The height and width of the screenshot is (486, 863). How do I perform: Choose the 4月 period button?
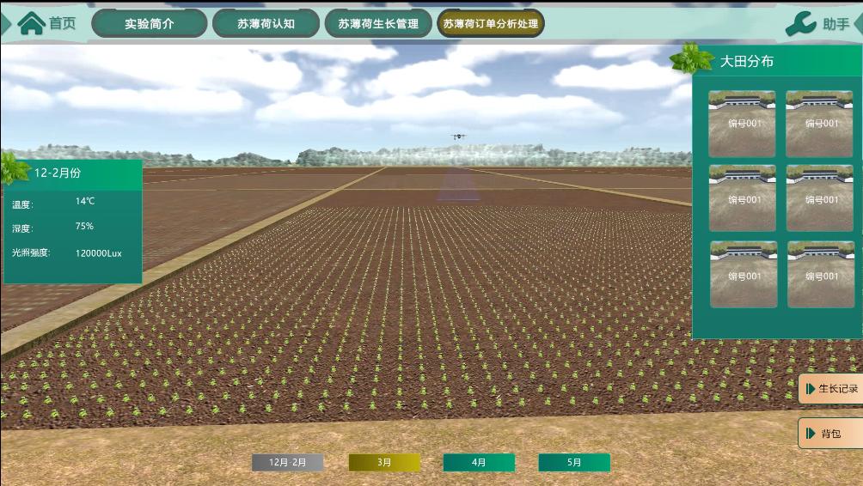[x=479, y=463]
